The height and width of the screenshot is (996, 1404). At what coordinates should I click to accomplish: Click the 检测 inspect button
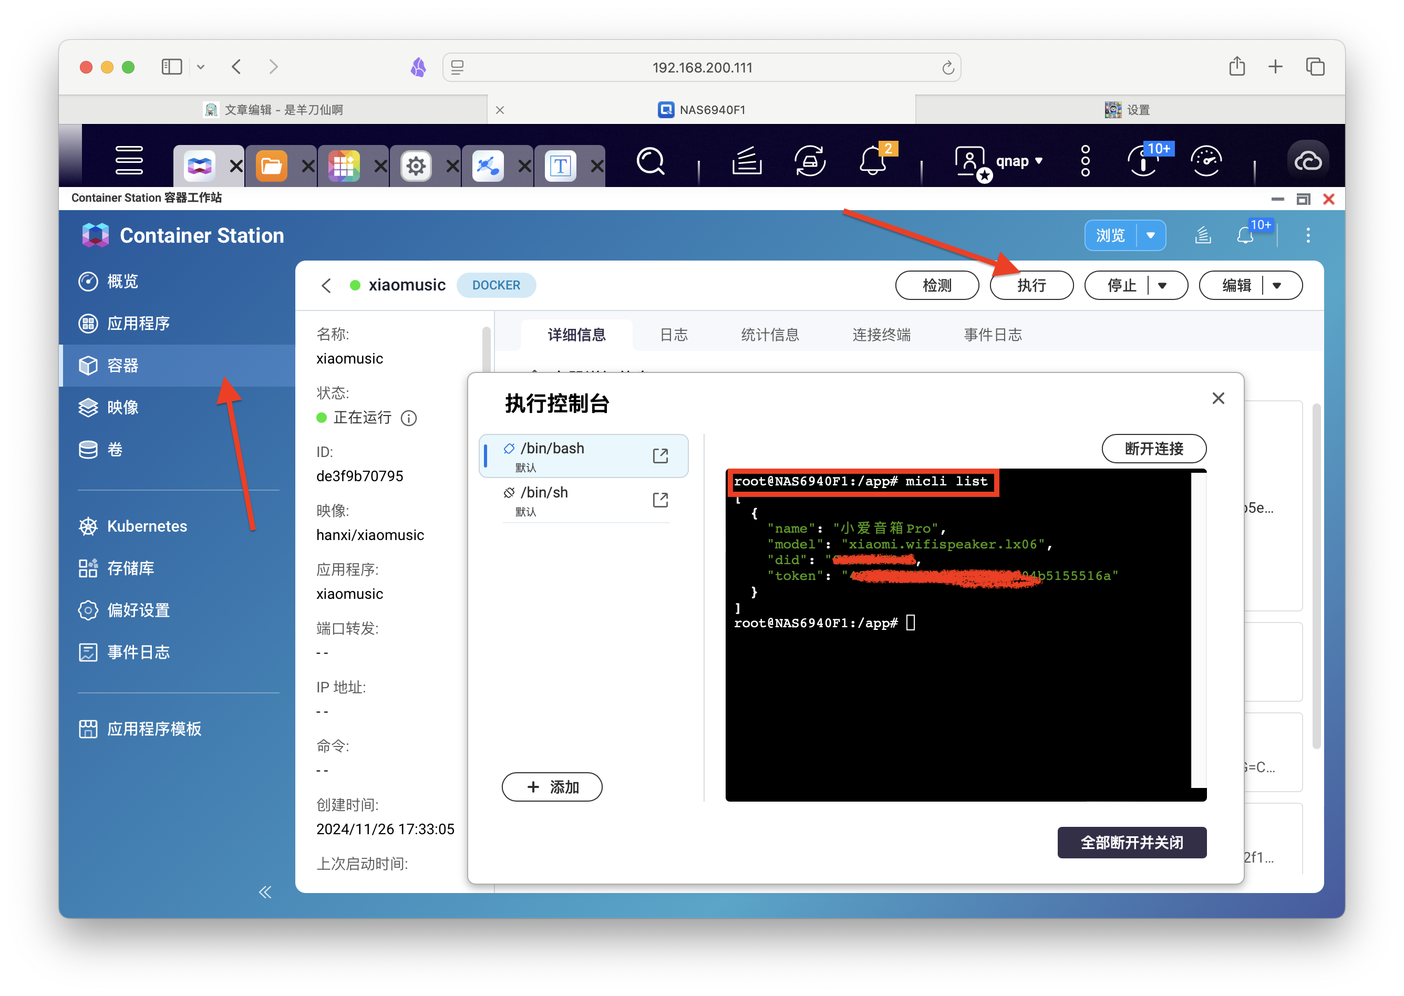pyautogui.click(x=937, y=285)
